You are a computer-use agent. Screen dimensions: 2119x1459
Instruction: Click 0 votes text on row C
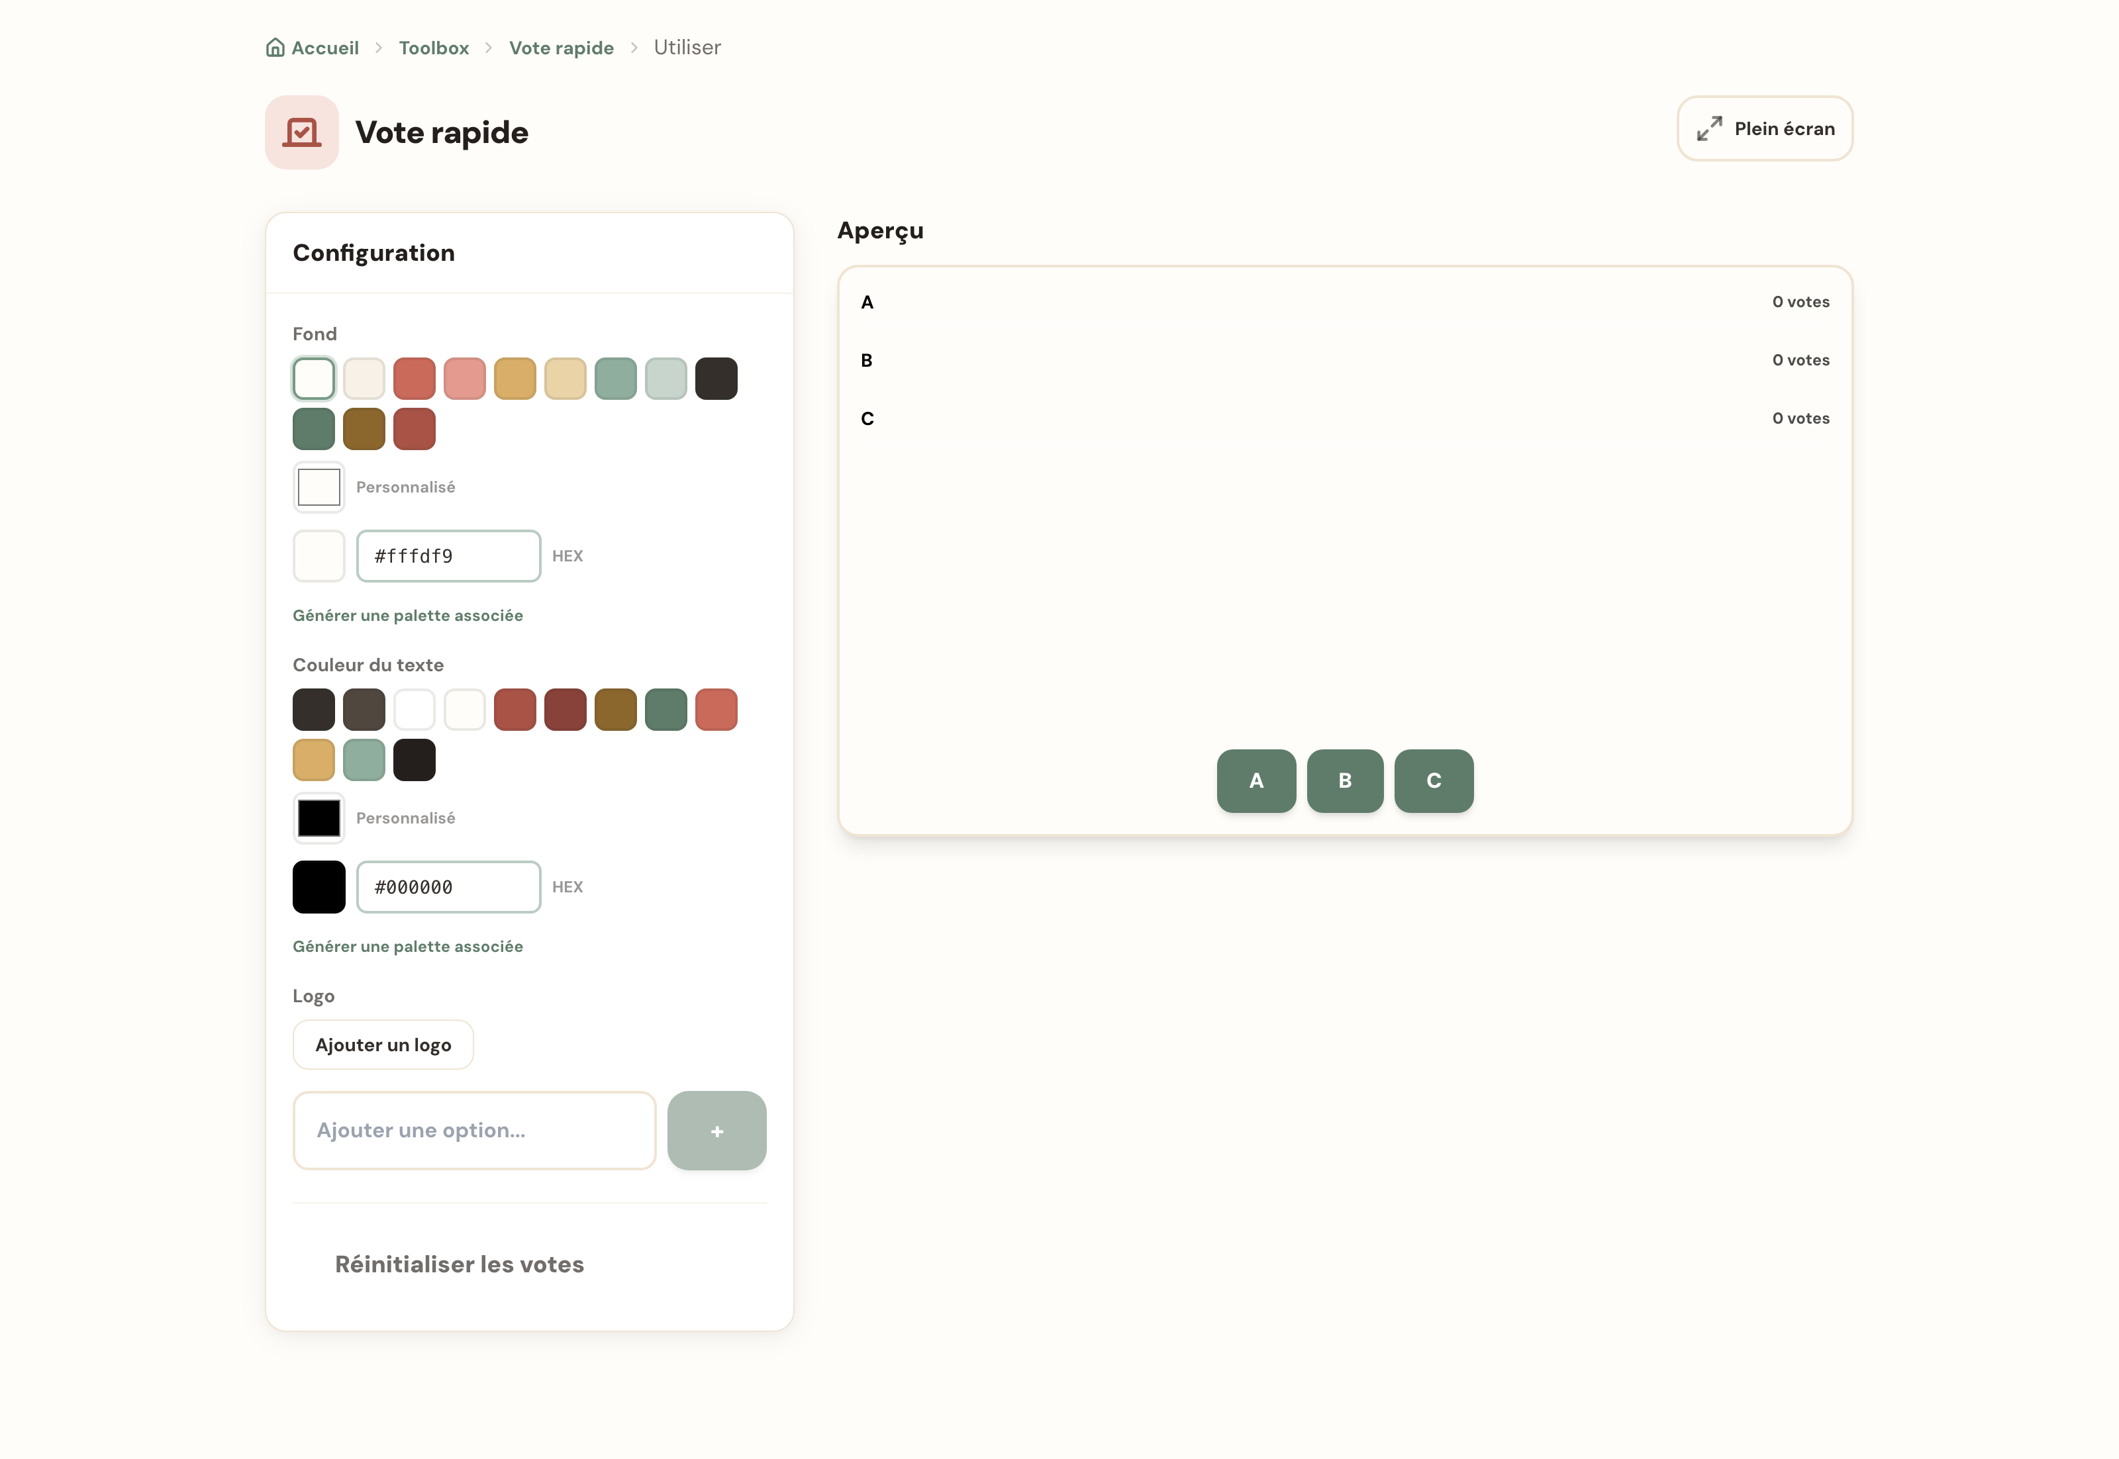coord(1800,418)
